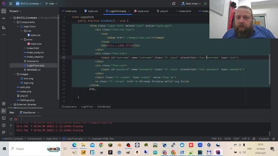Click the editor vertical scrollbar

click(x=269, y=69)
